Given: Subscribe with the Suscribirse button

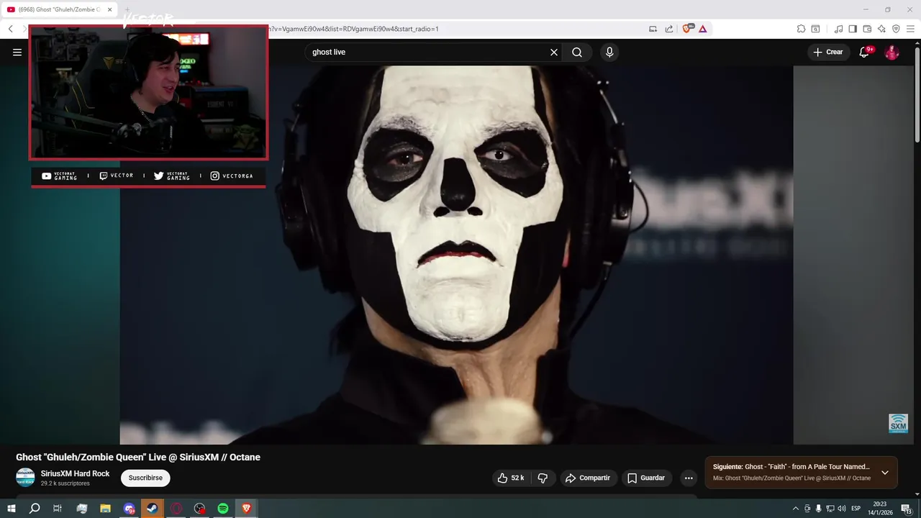Looking at the screenshot, I should [x=145, y=478].
